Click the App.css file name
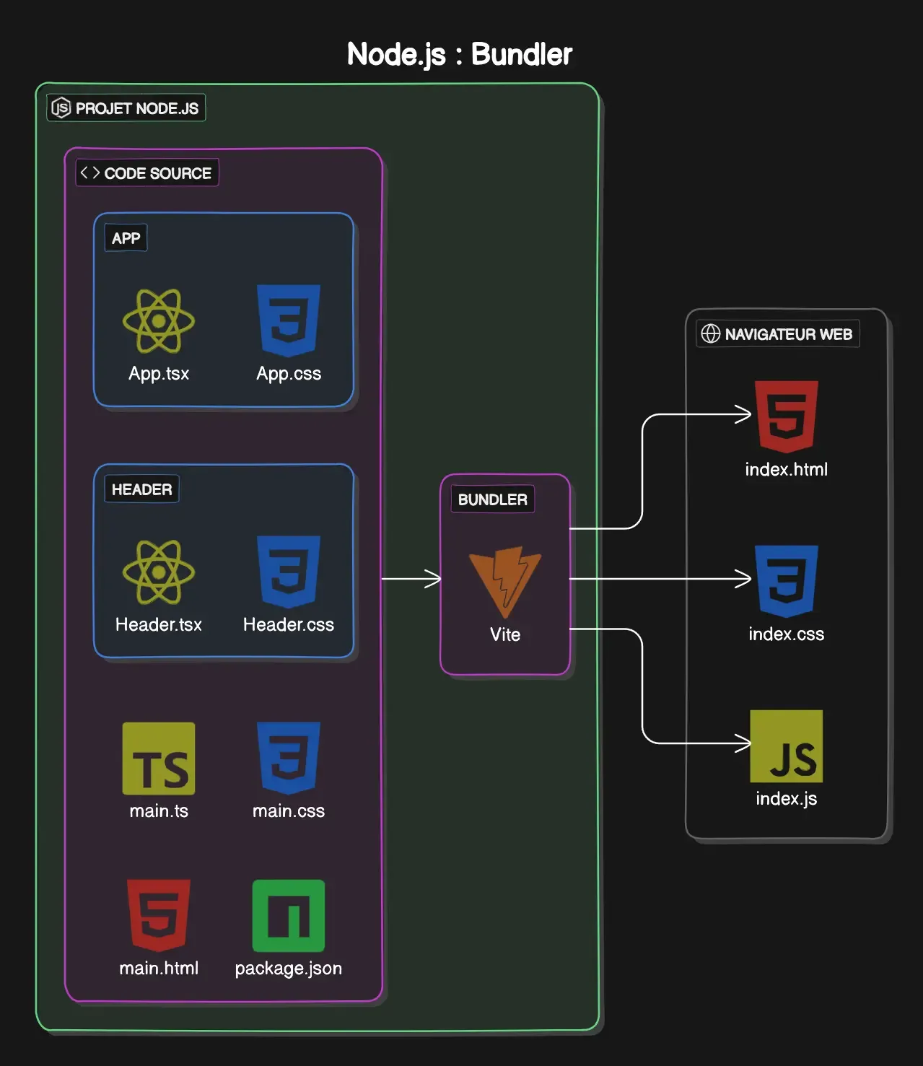Image resolution: width=923 pixels, height=1066 pixels. [289, 374]
